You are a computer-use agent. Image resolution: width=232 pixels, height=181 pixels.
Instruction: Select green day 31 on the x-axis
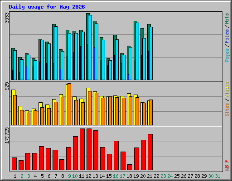click(x=217, y=176)
